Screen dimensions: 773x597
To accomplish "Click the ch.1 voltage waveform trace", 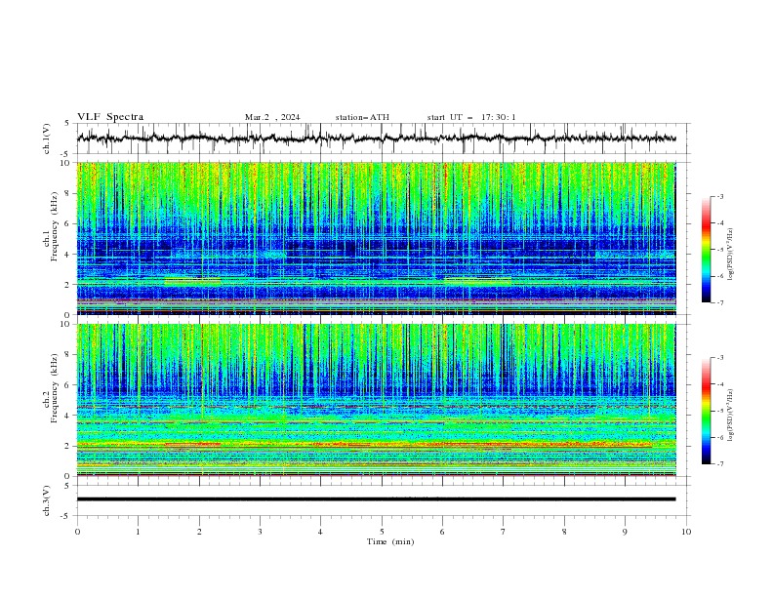I will [x=376, y=139].
